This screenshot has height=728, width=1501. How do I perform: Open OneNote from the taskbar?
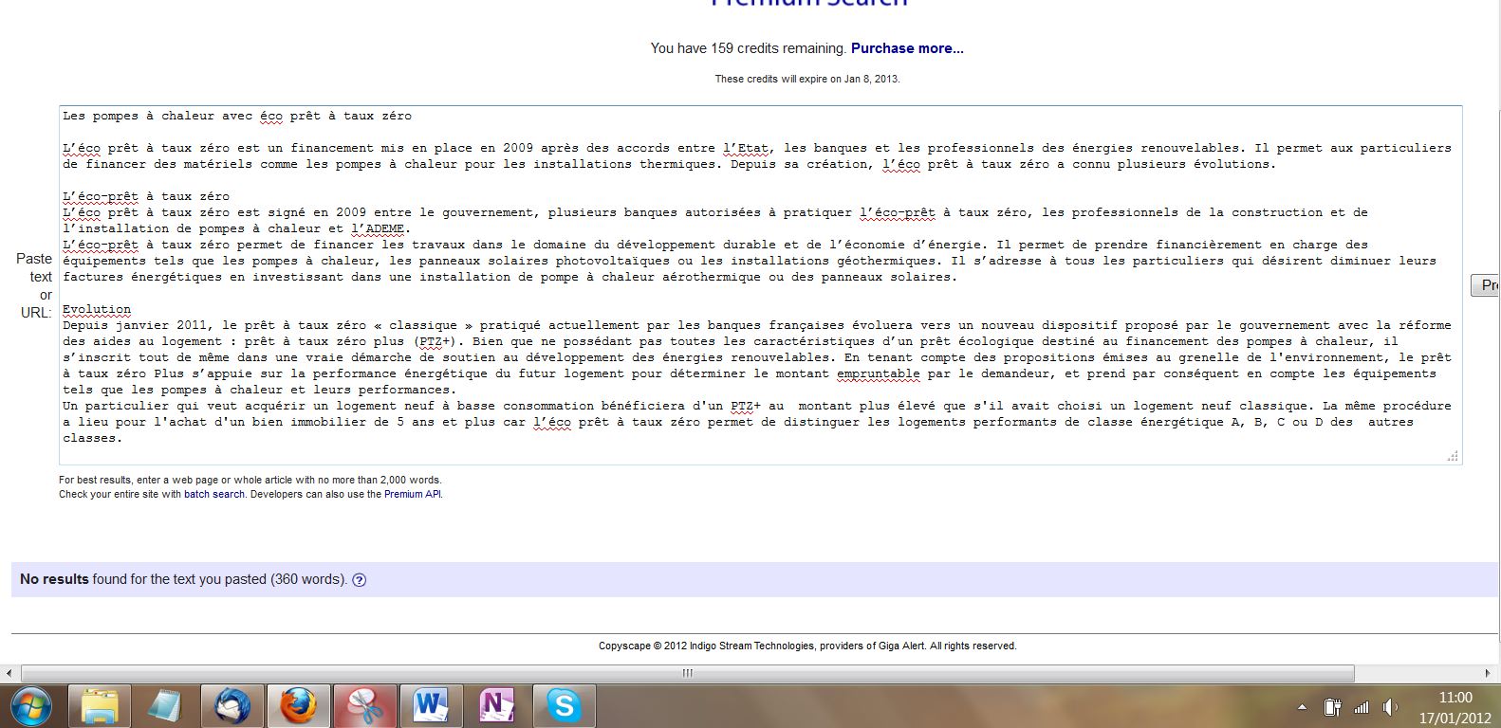[496, 706]
